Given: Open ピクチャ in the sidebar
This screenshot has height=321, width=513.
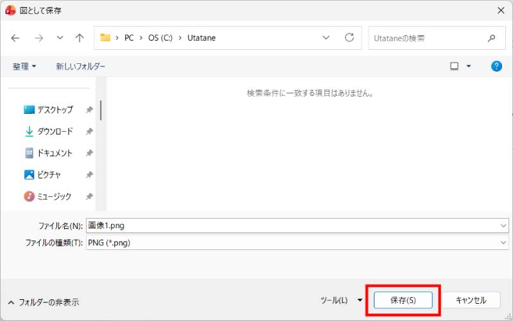Looking at the screenshot, I should point(42,175).
